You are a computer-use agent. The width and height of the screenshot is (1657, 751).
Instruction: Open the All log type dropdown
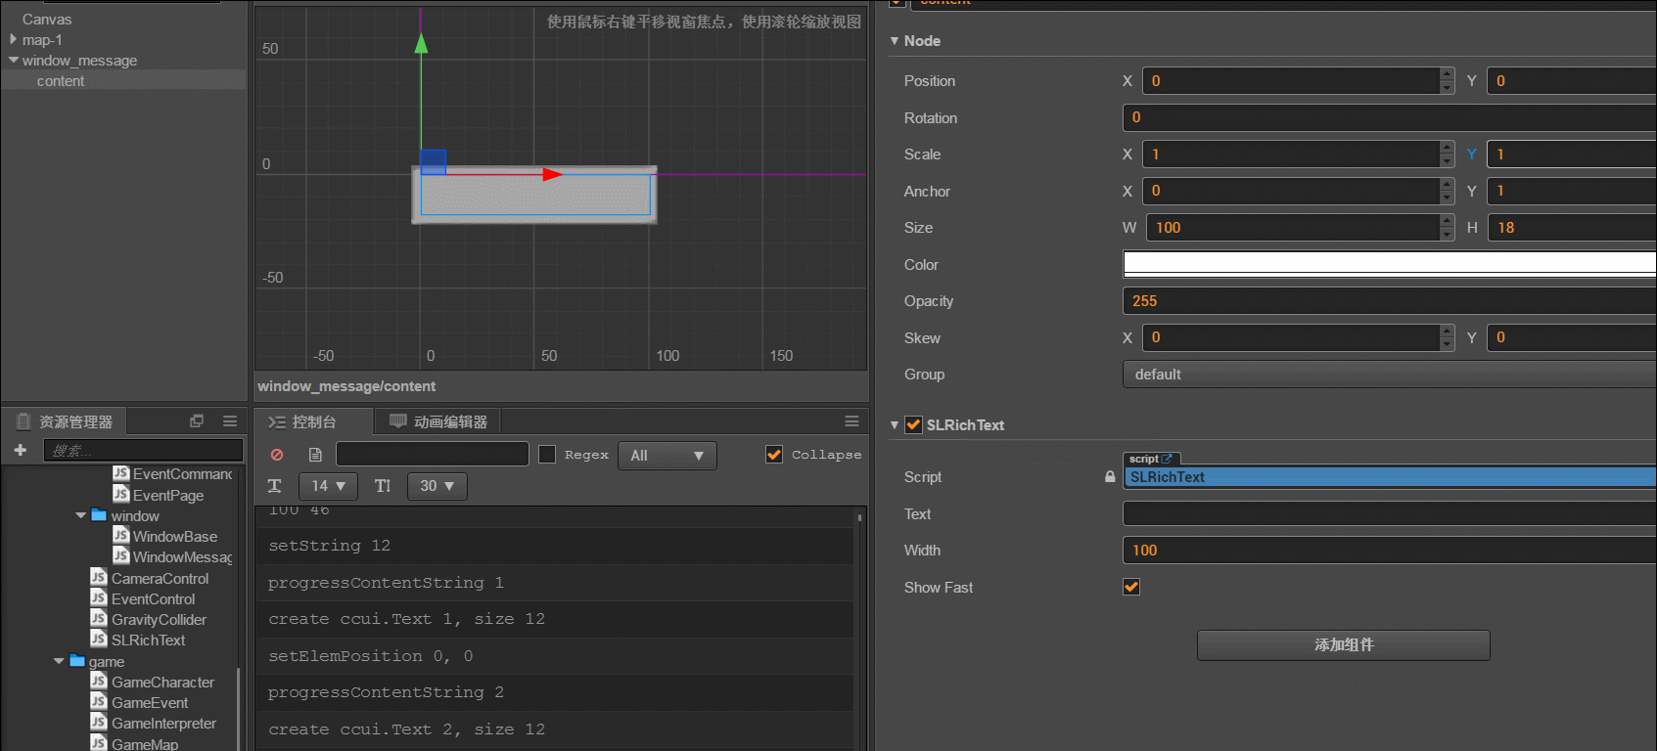pyautogui.click(x=667, y=456)
